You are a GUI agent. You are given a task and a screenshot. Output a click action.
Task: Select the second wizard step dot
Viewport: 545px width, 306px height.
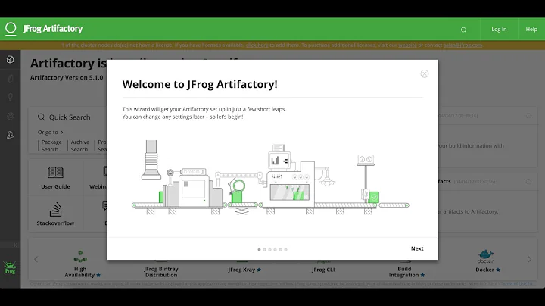click(x=264, y=250)
